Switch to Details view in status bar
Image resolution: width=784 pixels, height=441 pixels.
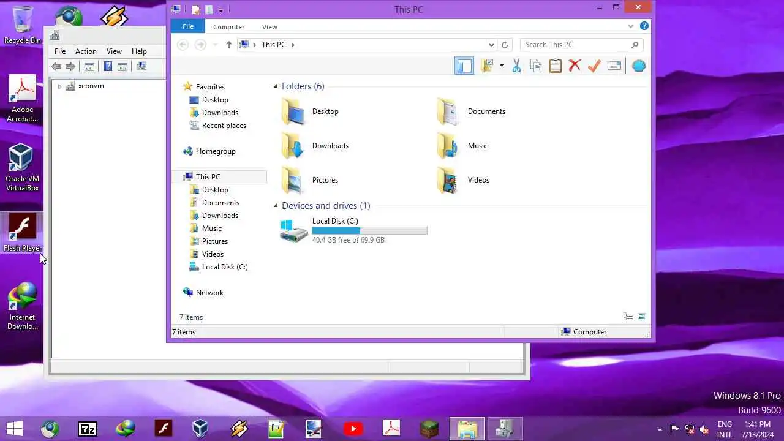point(628,317)
